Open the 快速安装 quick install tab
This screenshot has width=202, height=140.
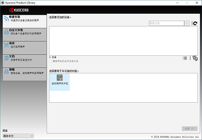coord(25,21)
